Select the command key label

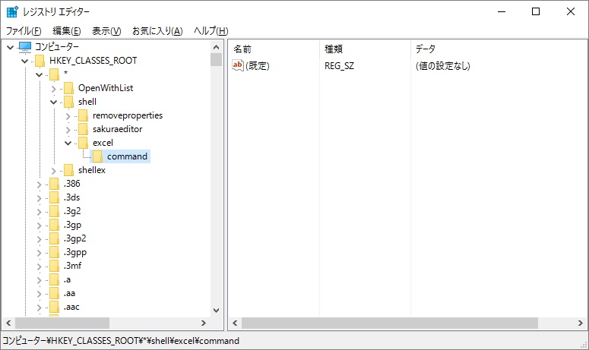pyautogui.click(x=127, y=156)
